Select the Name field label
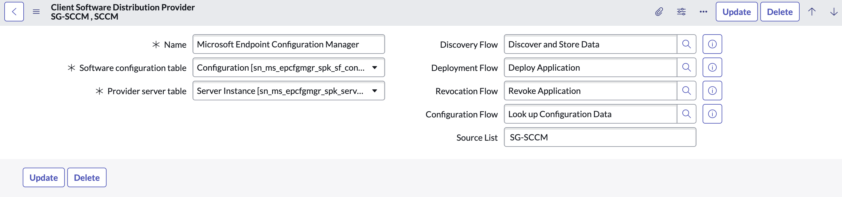The width and height of the screenshot is (842, 197). 175,45
